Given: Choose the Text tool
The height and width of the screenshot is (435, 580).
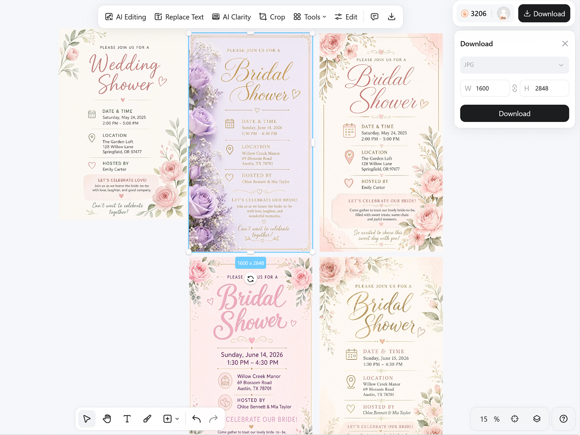Looking at the screenshot, I should point(127,419).
